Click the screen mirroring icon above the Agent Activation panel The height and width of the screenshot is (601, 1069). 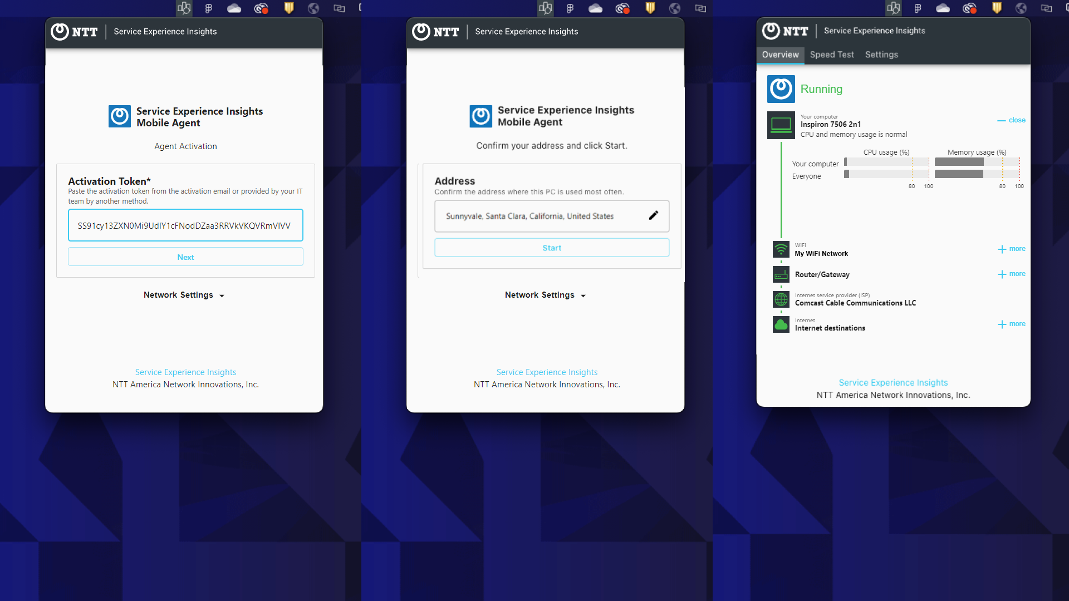point(339,8)
